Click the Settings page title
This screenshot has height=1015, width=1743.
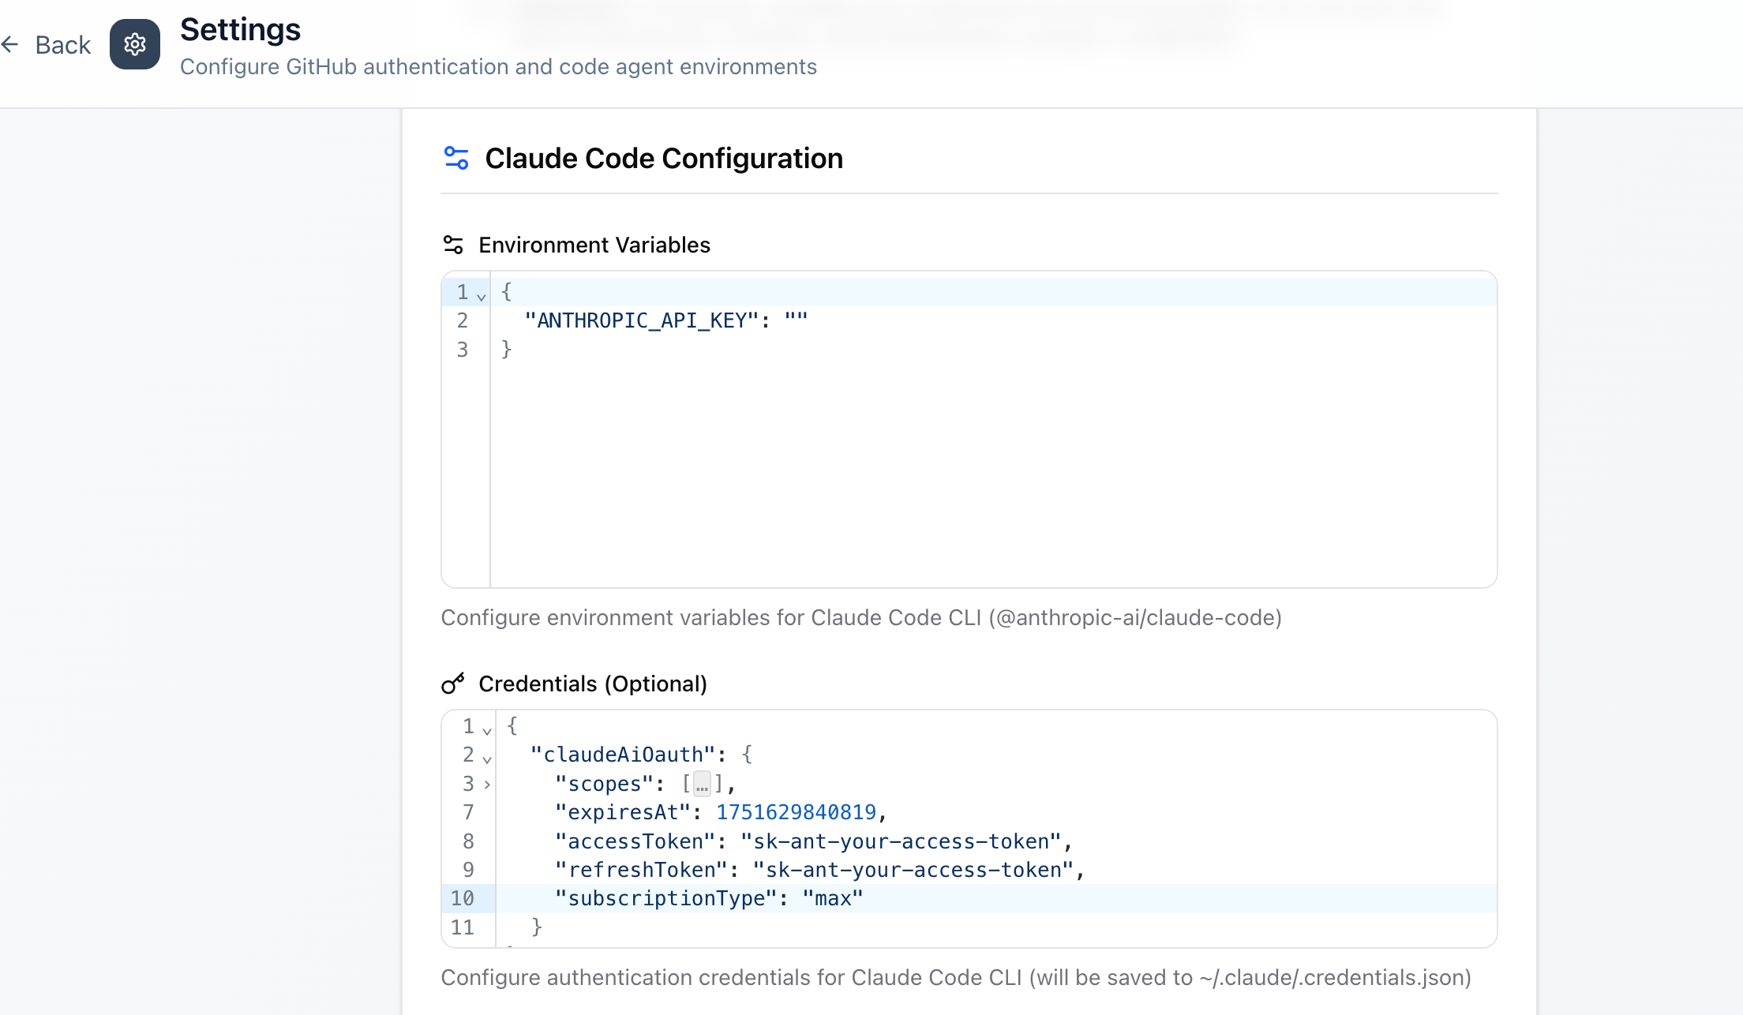pyautogui.click(x=240, y=29)
